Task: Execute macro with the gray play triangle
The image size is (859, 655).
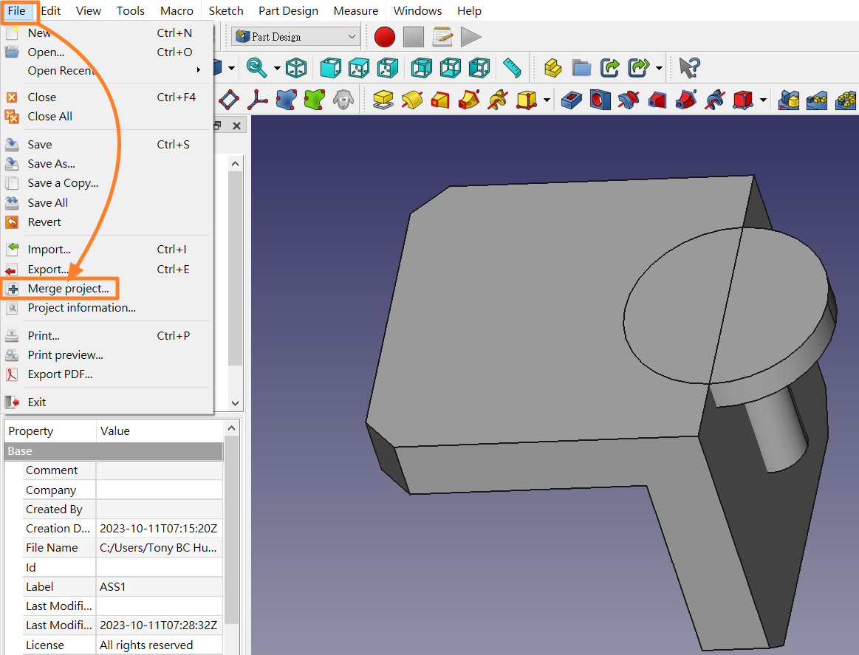Action: (470, 37)
